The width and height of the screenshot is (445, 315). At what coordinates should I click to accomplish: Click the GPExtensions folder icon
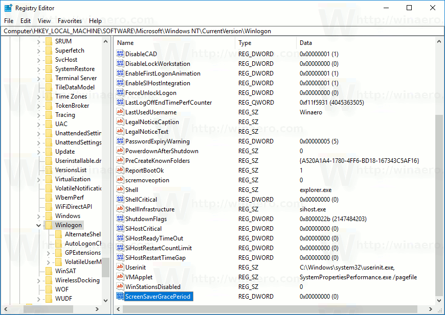[x=58, y=252]
